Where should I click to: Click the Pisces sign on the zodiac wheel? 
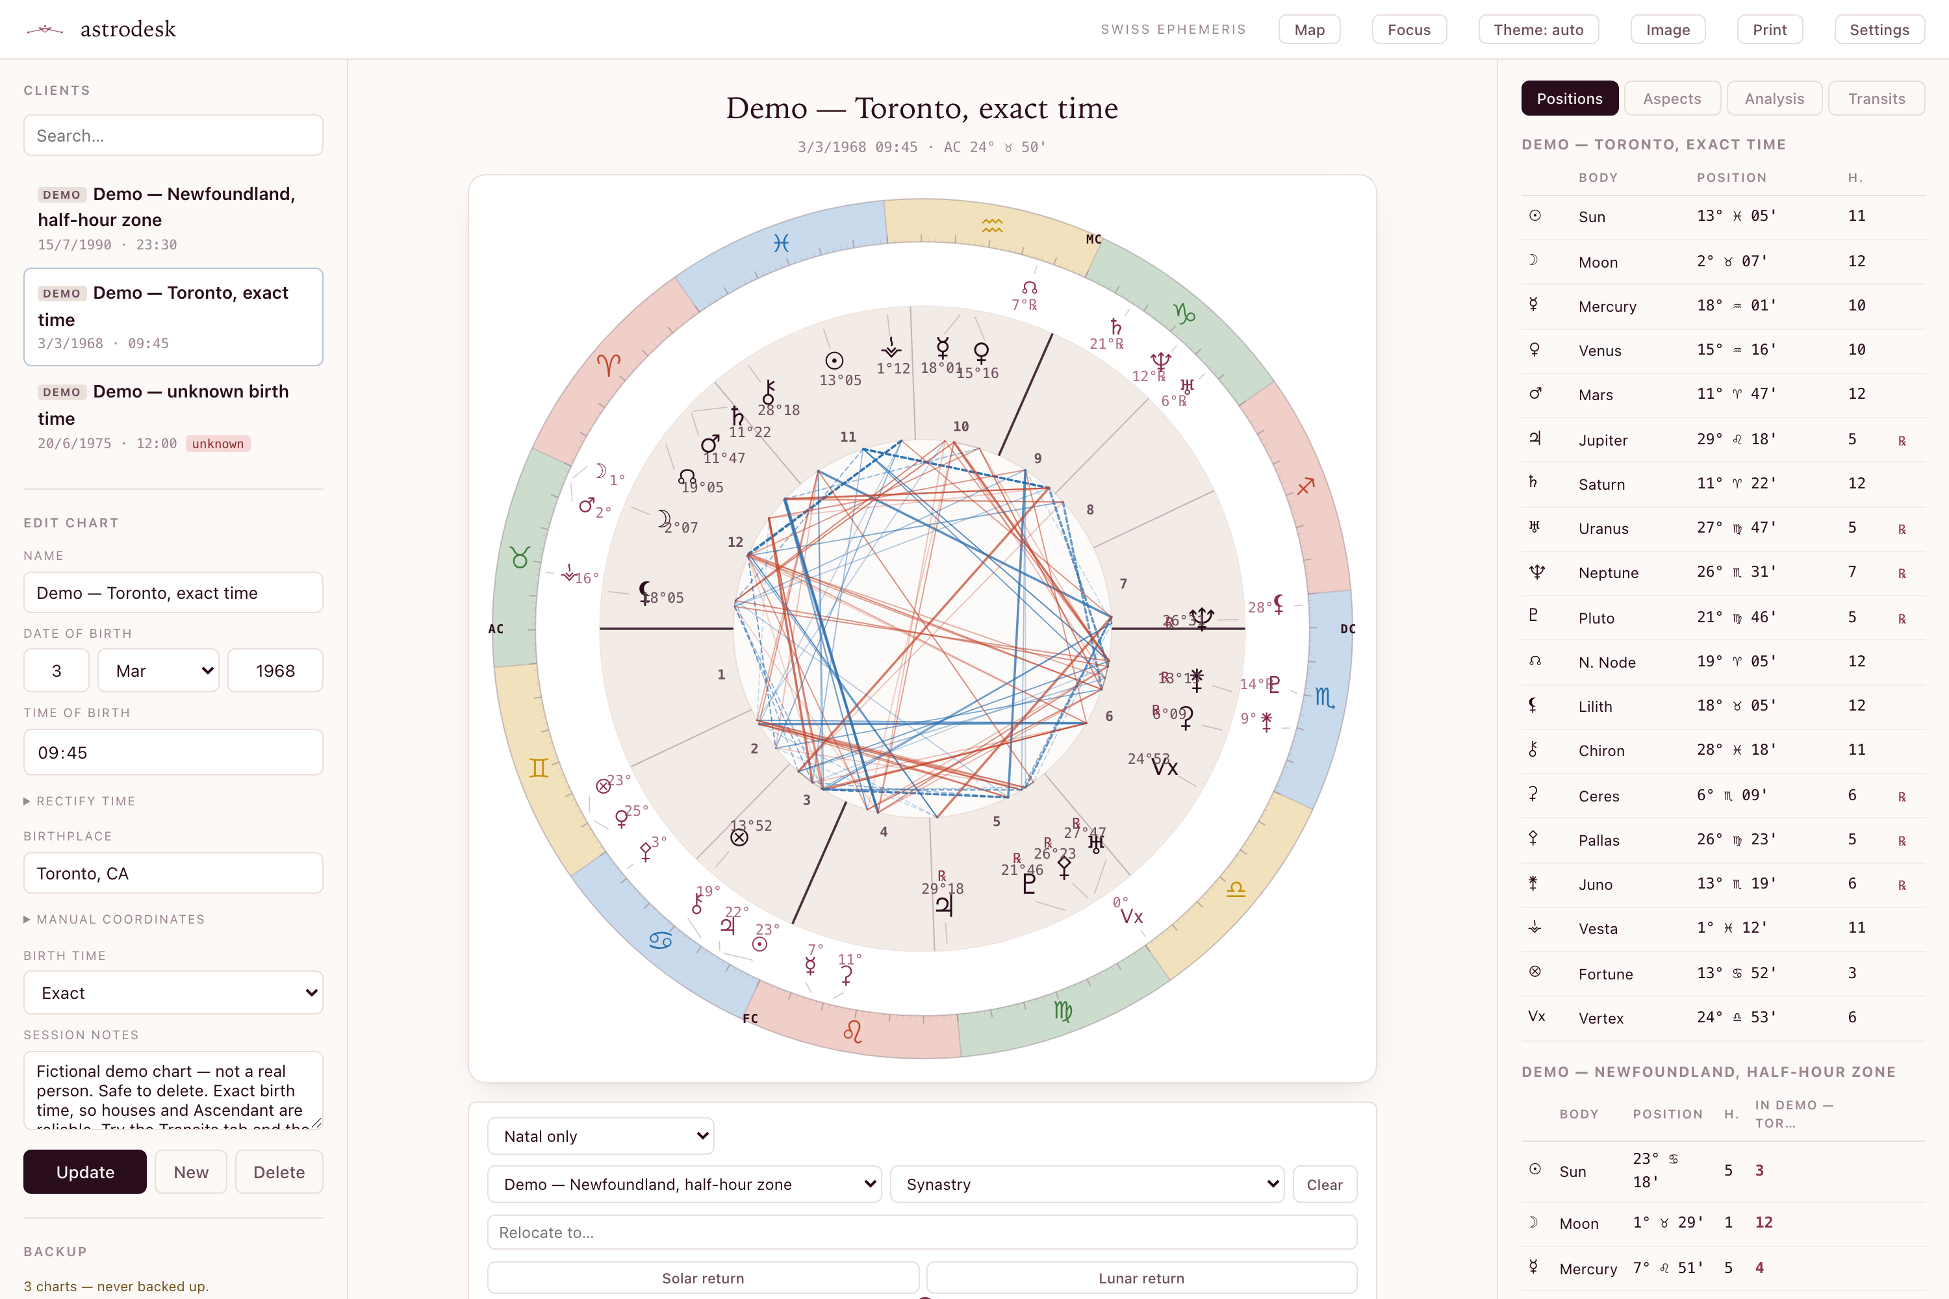click(x=781, y=243)
